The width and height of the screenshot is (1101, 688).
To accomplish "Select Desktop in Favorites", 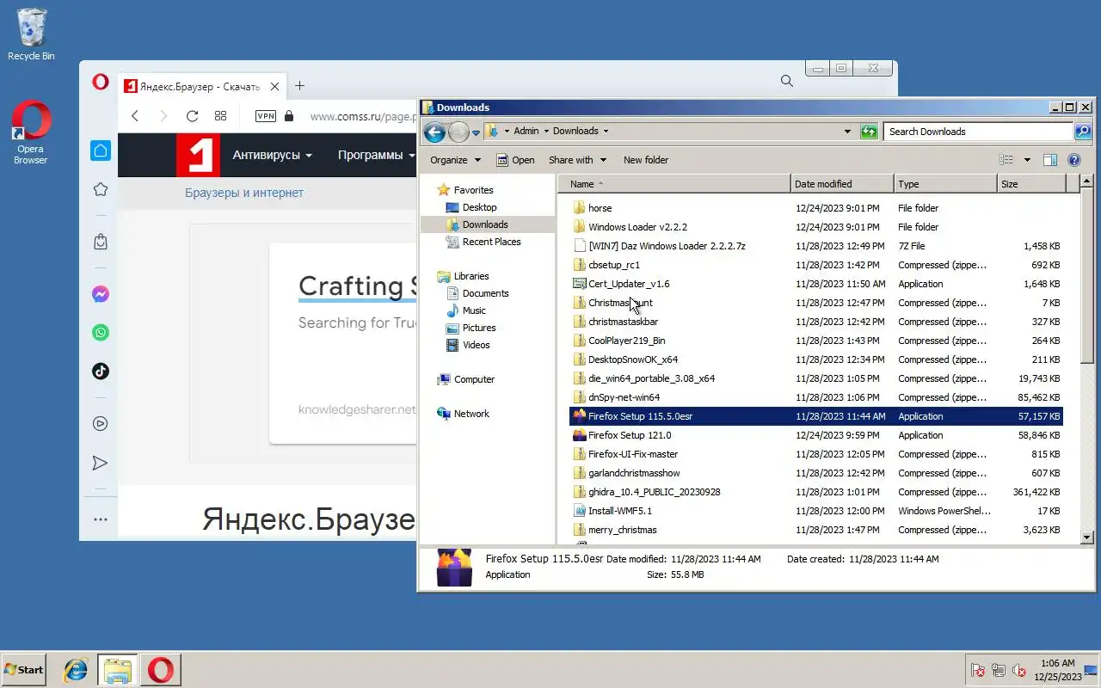I will 479,207.
